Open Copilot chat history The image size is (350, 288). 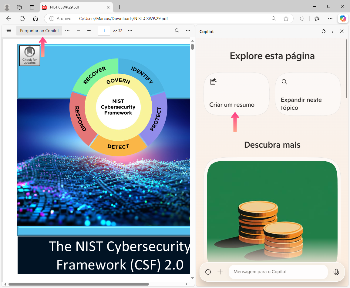point(208,272)
